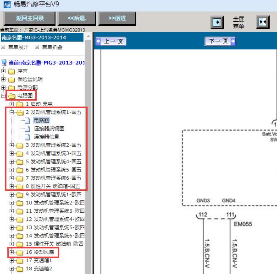Image resolution: width=277 pixels, height=274 pixels.
Task: Click the 当前:南京名爵-MG3 root node
Action: tap(47, 63)
